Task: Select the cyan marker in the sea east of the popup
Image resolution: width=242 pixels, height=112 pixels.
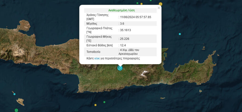Action: [x=180, y=34]
